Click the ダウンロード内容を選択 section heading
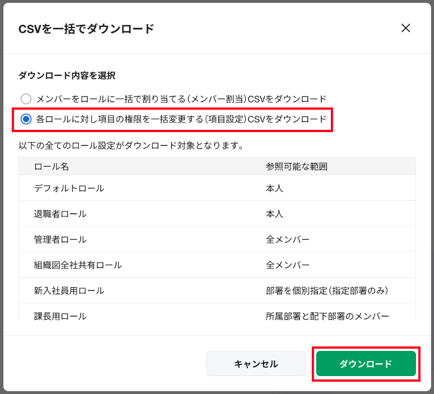This screenshot has width=434, height=394. tap(67, 75)
